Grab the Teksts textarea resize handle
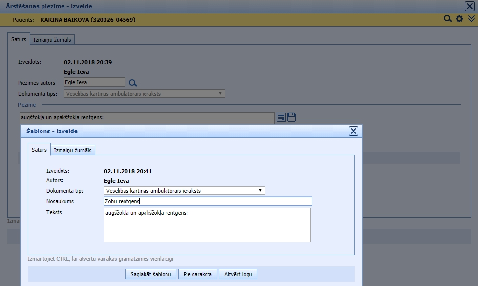The width and height of the screenshot is (478, 286). point(308,240)
